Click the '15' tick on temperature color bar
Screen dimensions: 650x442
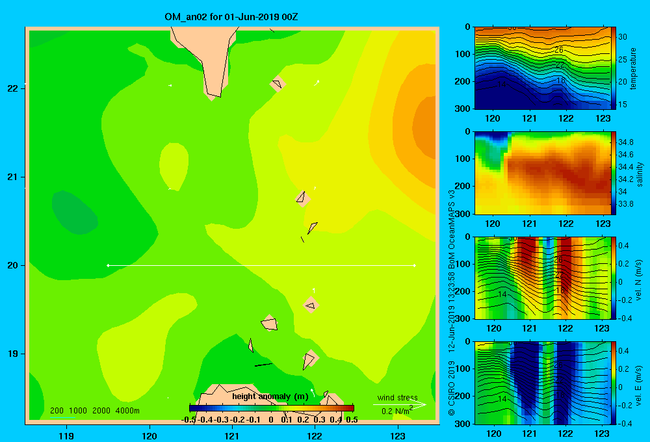click(623, 105)
